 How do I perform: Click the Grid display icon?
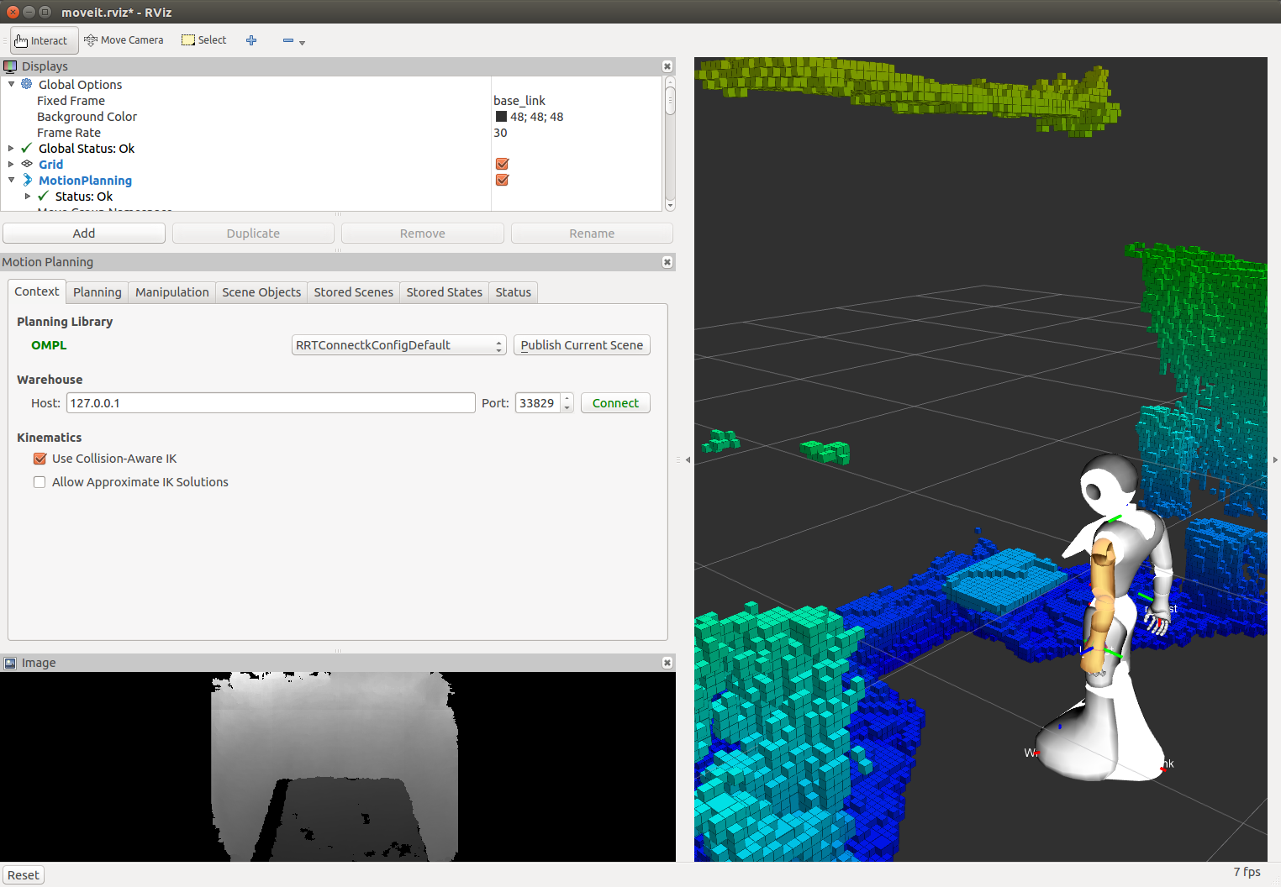click(27, 164)
